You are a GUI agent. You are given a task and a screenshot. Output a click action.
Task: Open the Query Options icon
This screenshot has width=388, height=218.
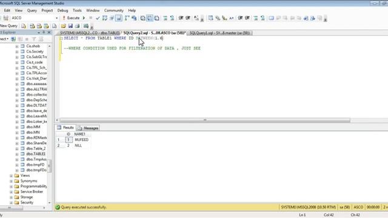112,18
